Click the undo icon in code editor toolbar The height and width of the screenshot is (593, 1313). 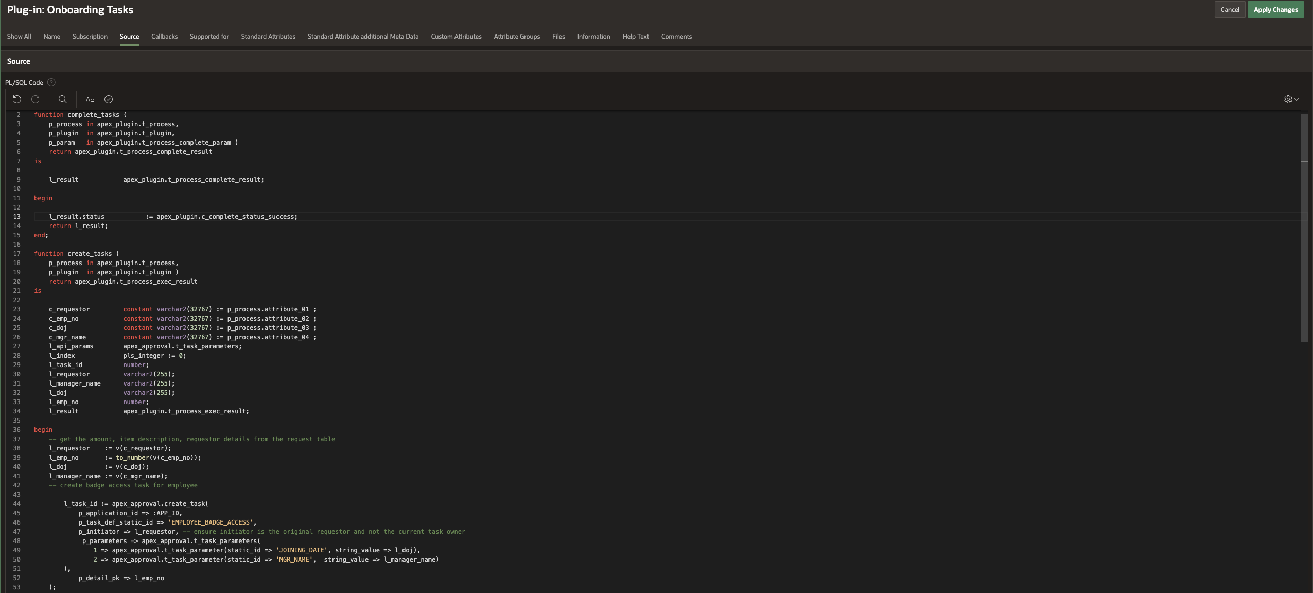point(17,99)
